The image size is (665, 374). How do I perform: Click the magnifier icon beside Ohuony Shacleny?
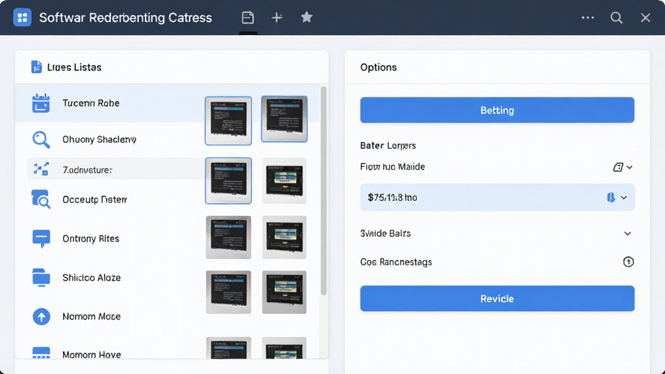41,140
